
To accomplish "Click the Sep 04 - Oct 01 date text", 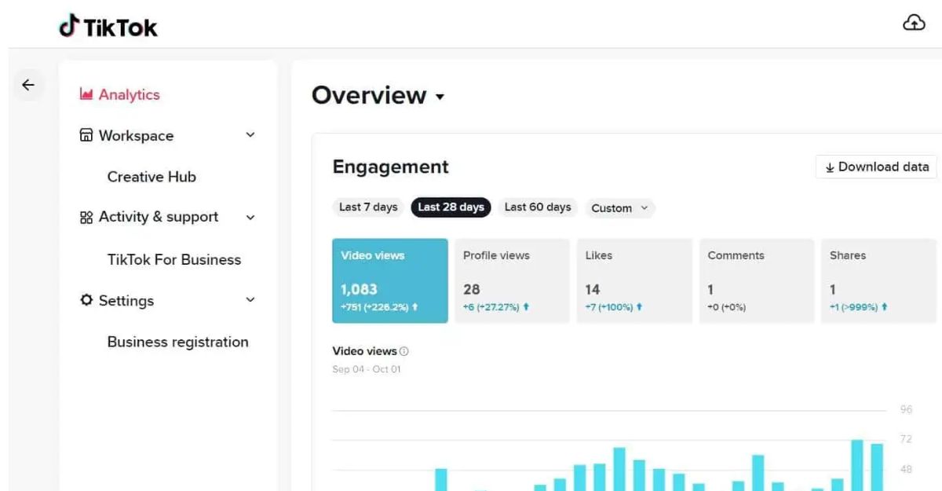I will (367, 369).
